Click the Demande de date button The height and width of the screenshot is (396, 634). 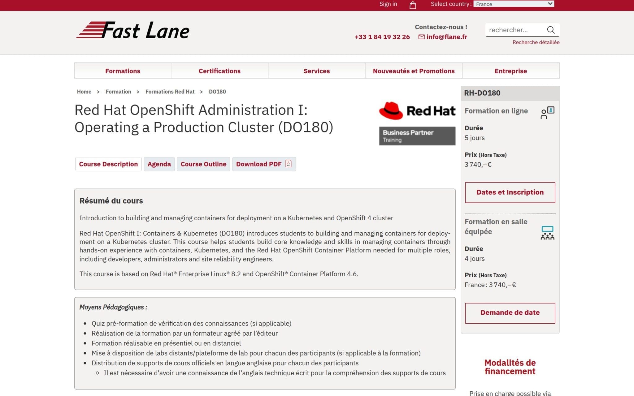510,313
